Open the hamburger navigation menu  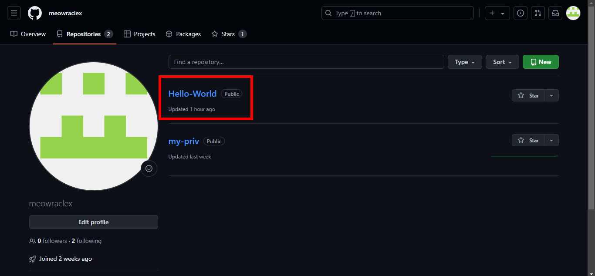coord(14,13)
